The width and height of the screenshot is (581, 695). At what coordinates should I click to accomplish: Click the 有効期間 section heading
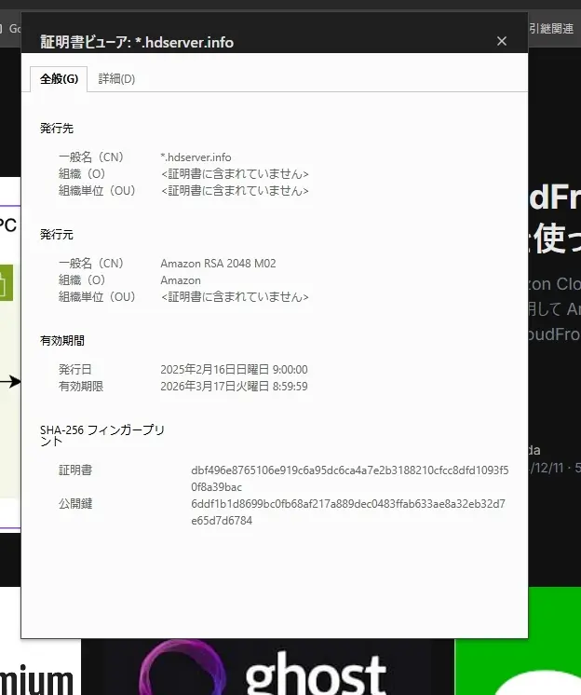[x=62, y=341]
